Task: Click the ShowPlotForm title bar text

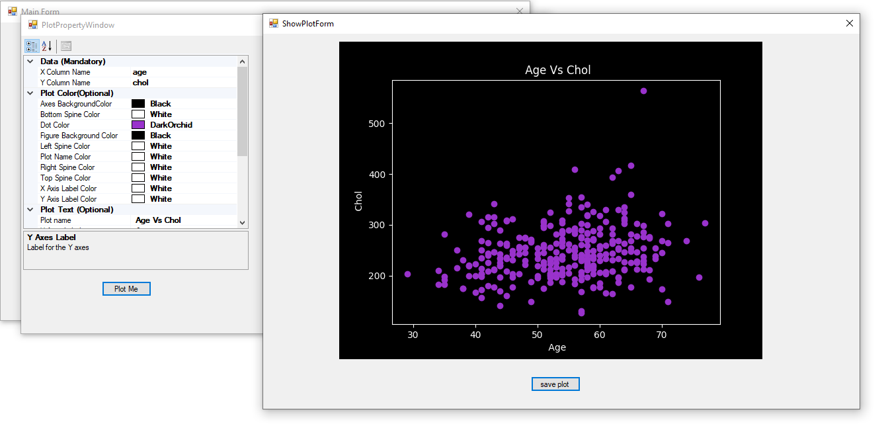Action: point(307,23)
